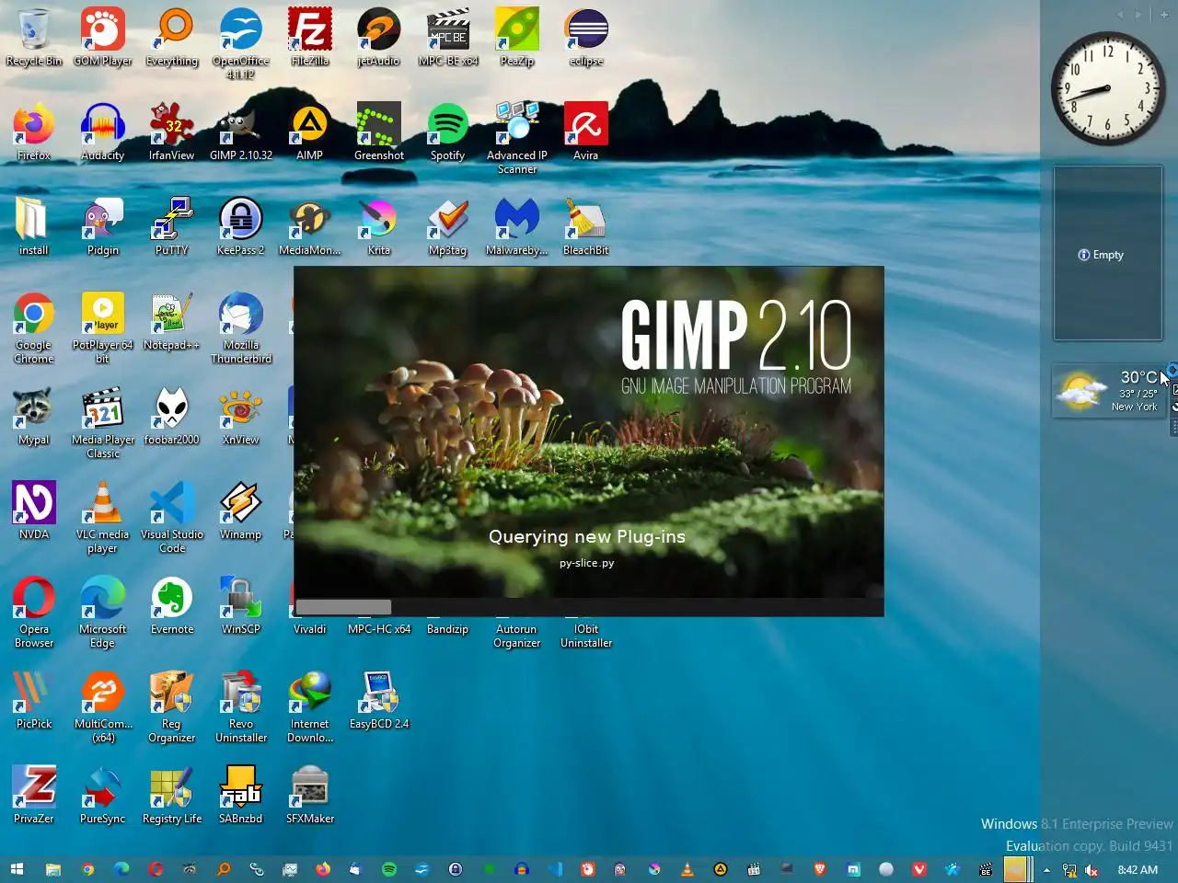Select the Notepad++ desktop shortcut

(172, 322)
